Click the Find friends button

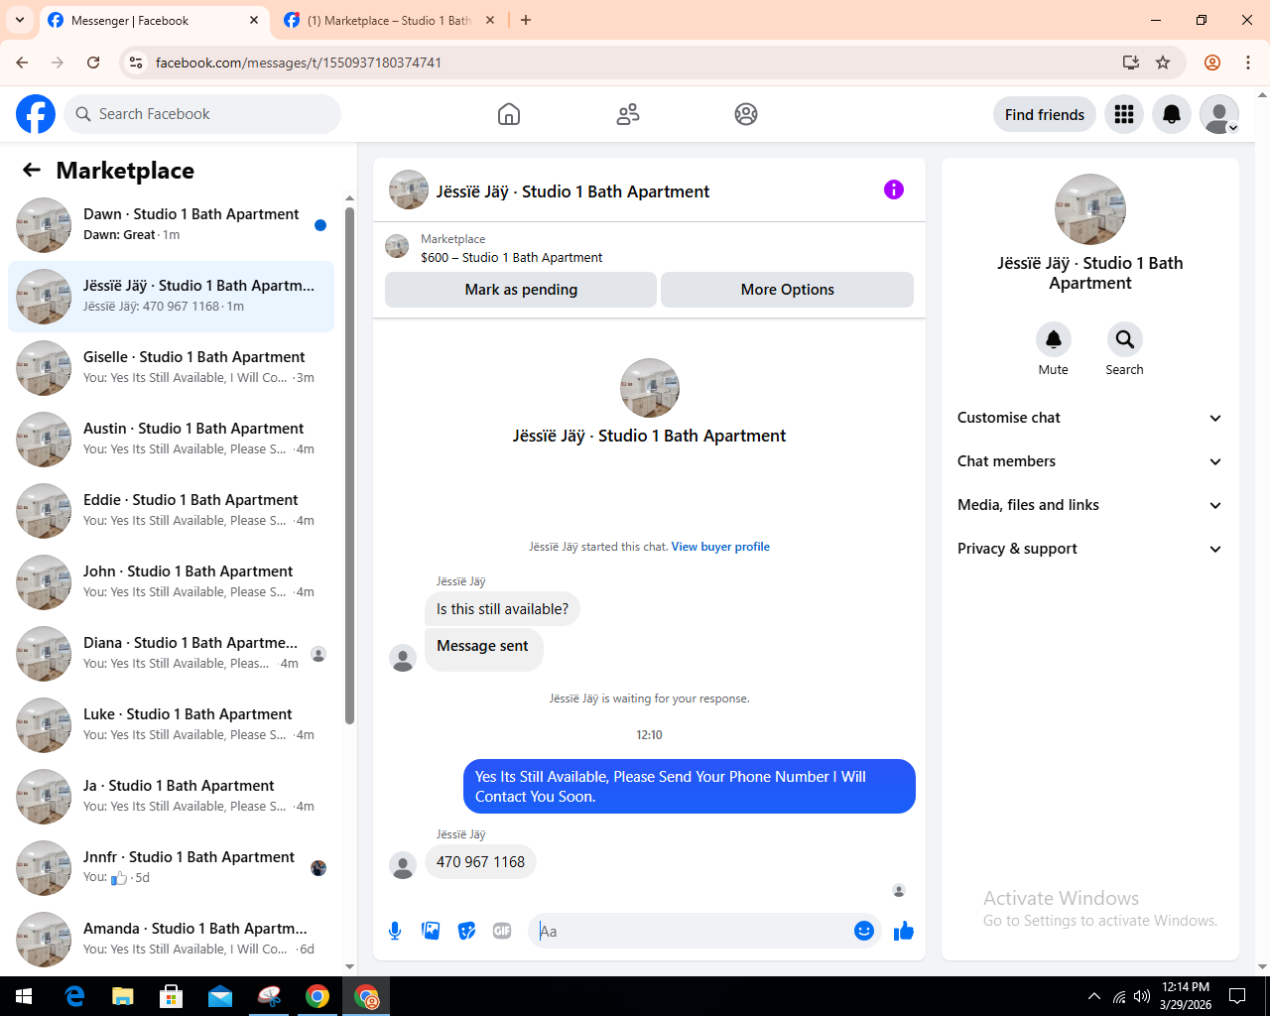pyautogui.click(x=1045, y=114)
